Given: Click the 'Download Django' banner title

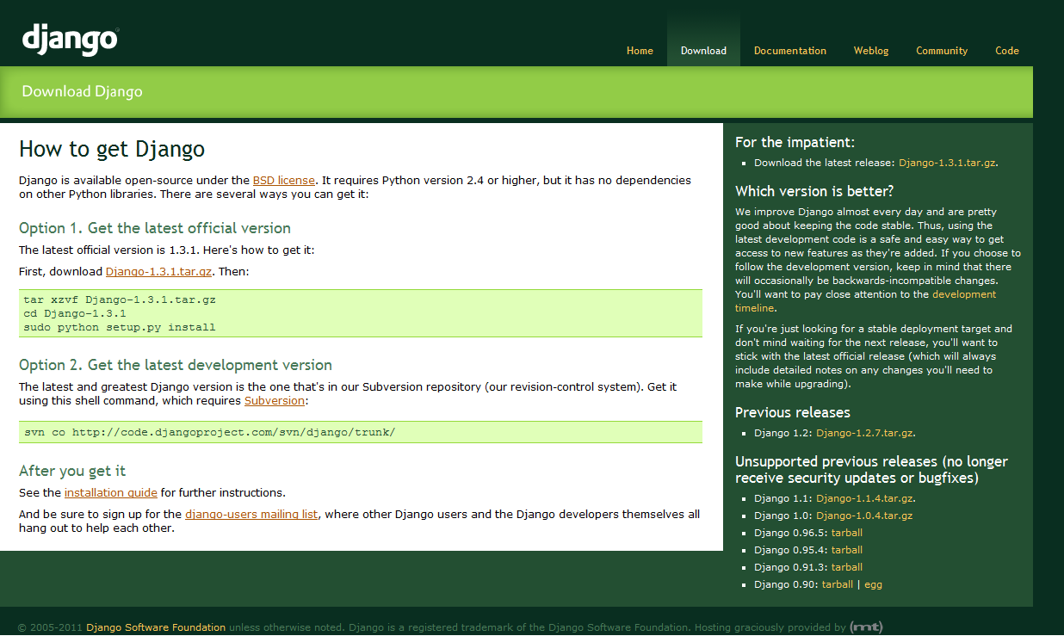Looking at the screenshot, I should coord(82,91).
